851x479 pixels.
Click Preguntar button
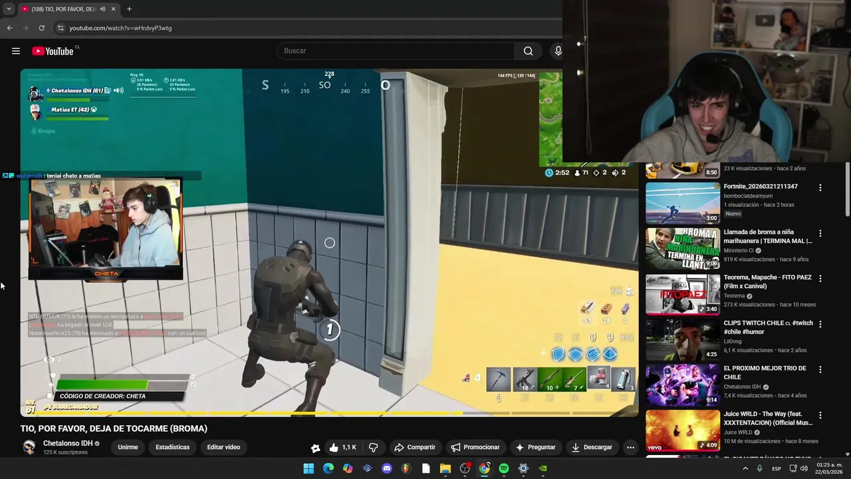(x=535, y=447)
